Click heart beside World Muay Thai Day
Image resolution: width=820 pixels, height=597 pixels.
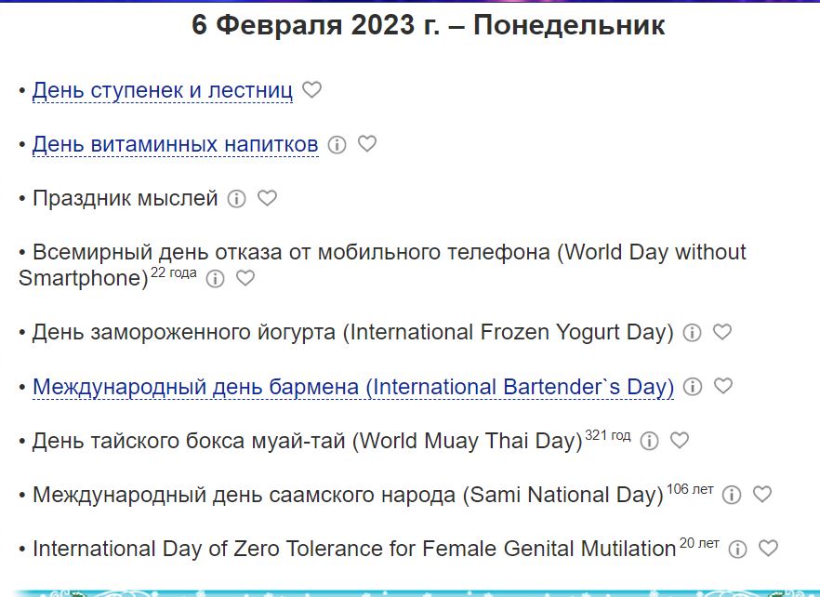pyautogui.click(x=680, y=440)
